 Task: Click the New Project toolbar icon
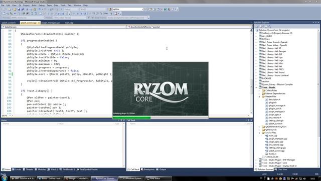click(x=4, y=9)
